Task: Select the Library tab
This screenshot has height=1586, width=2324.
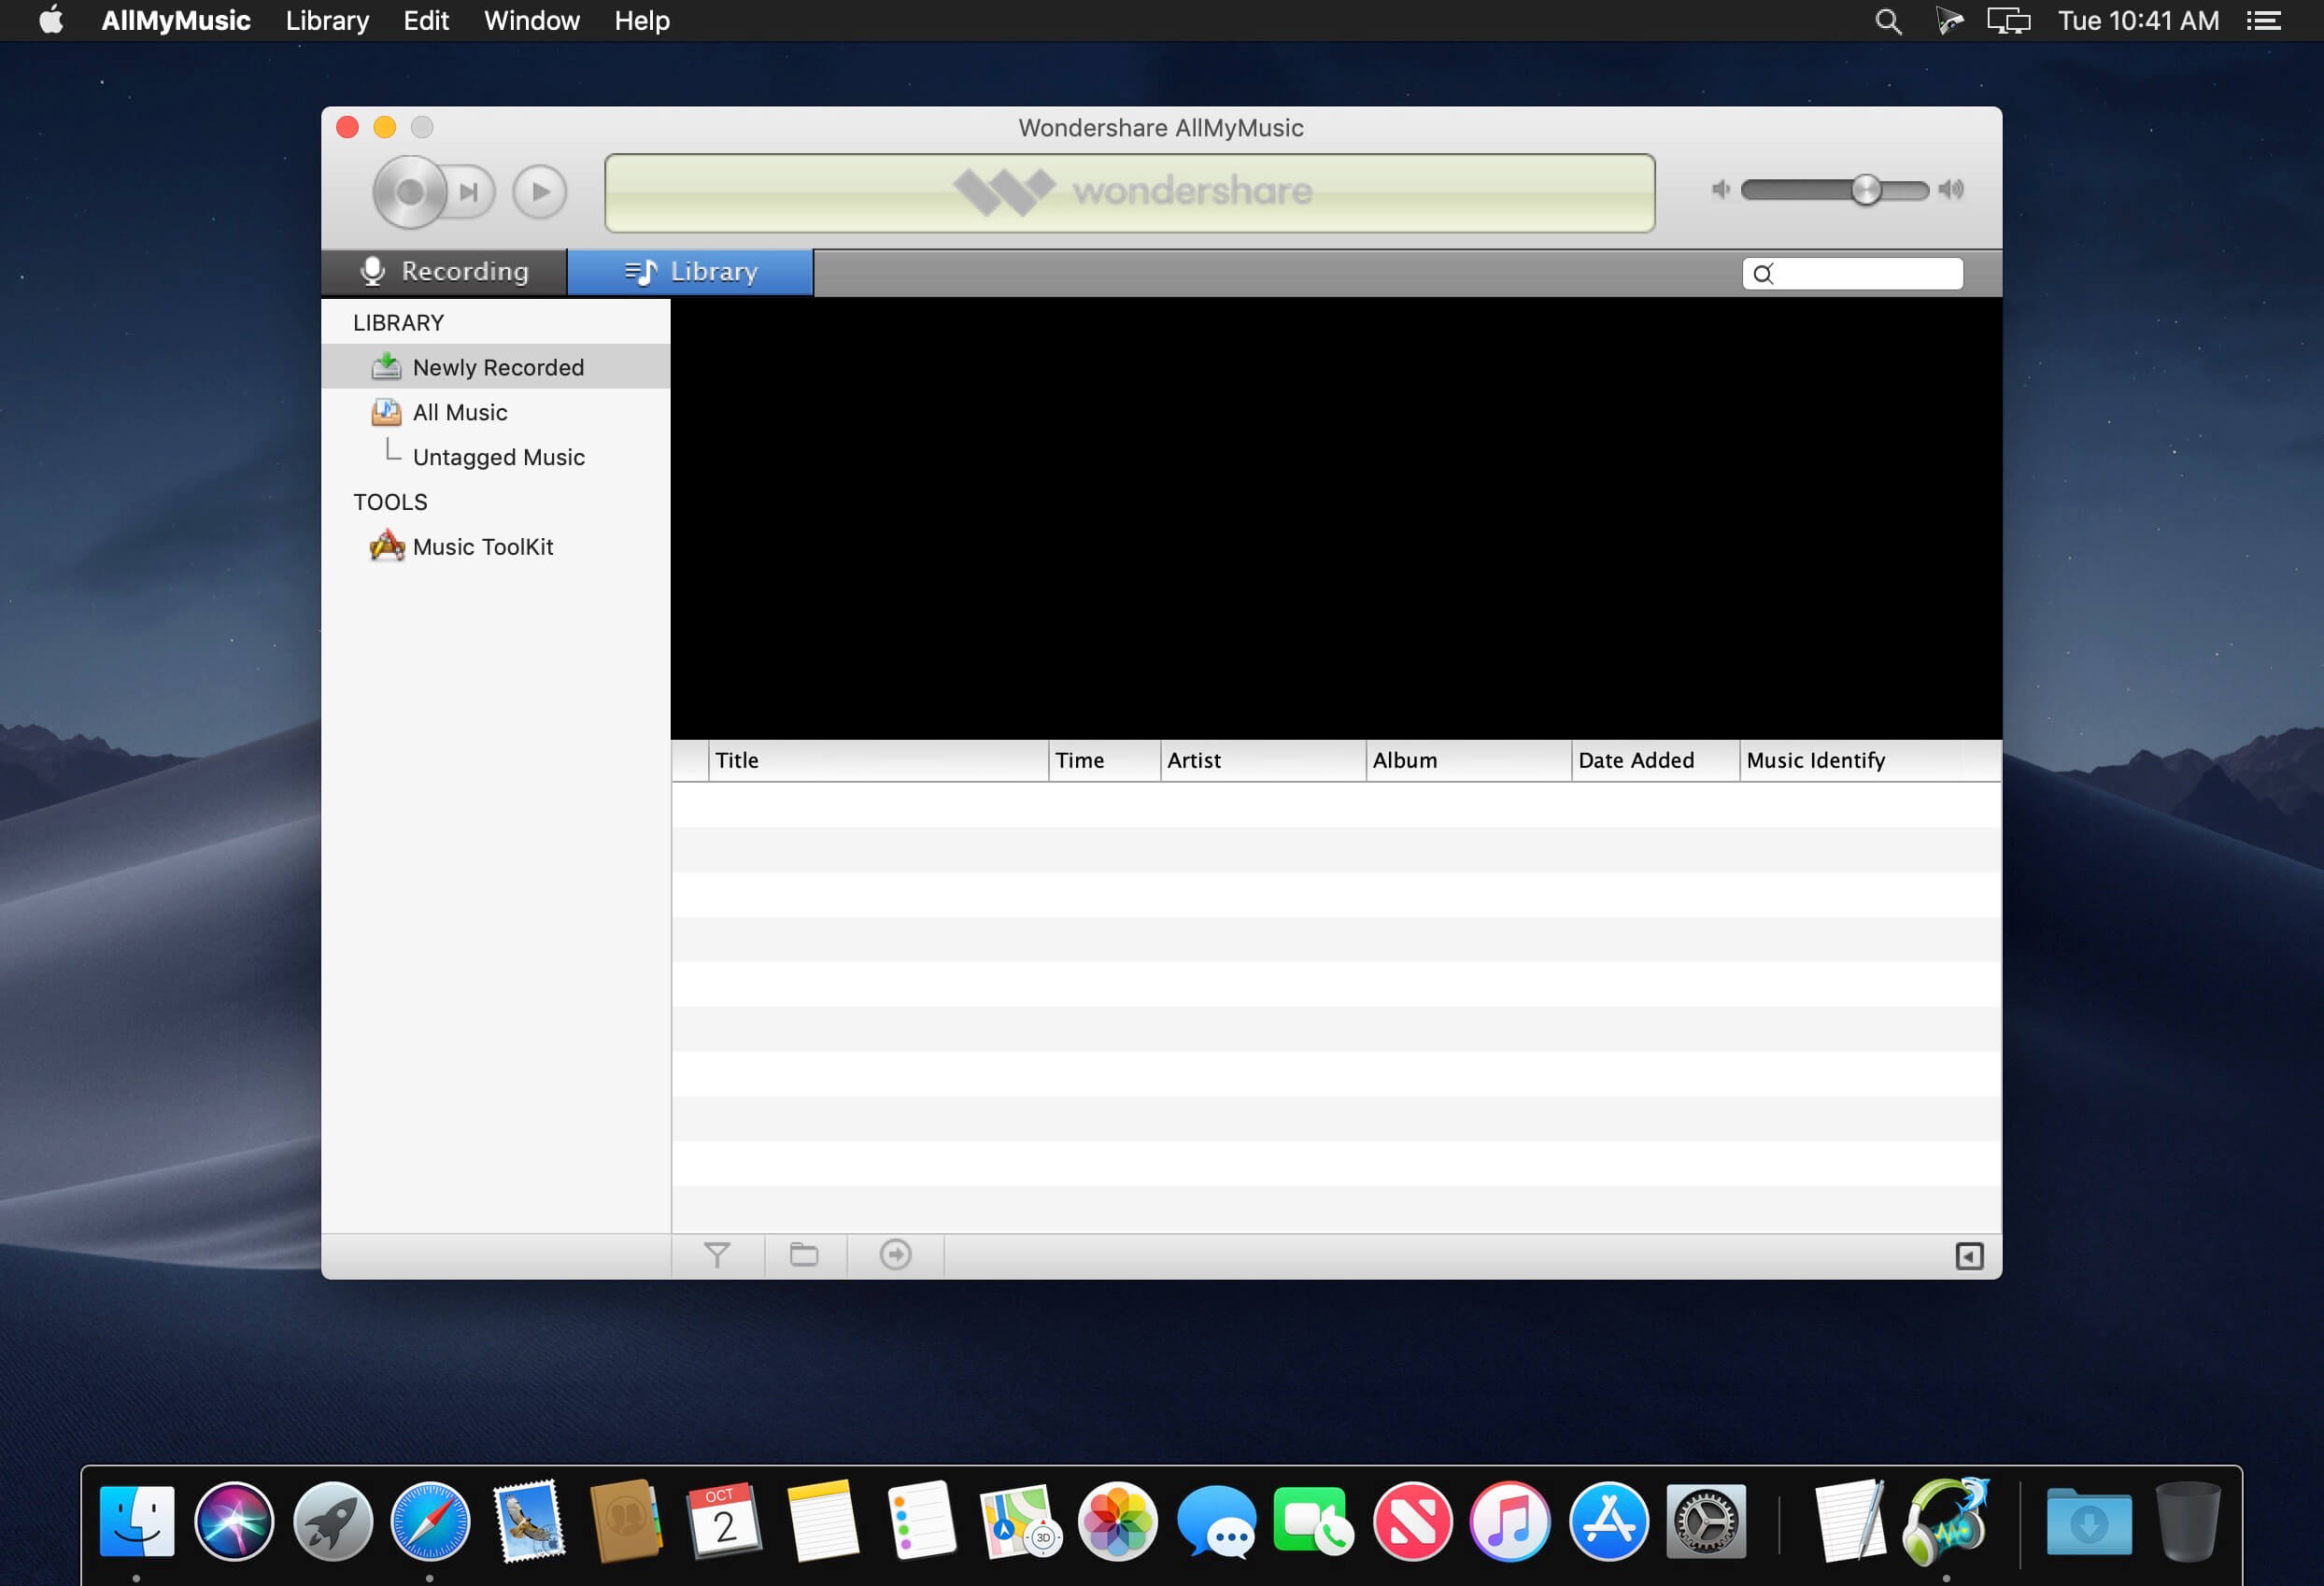Action: pyautogui.click(x=690, y=272)
